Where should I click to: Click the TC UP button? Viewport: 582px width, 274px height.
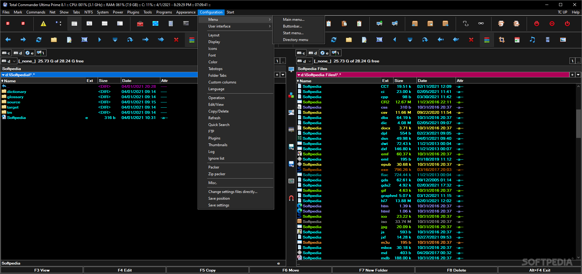coord(562,12)
